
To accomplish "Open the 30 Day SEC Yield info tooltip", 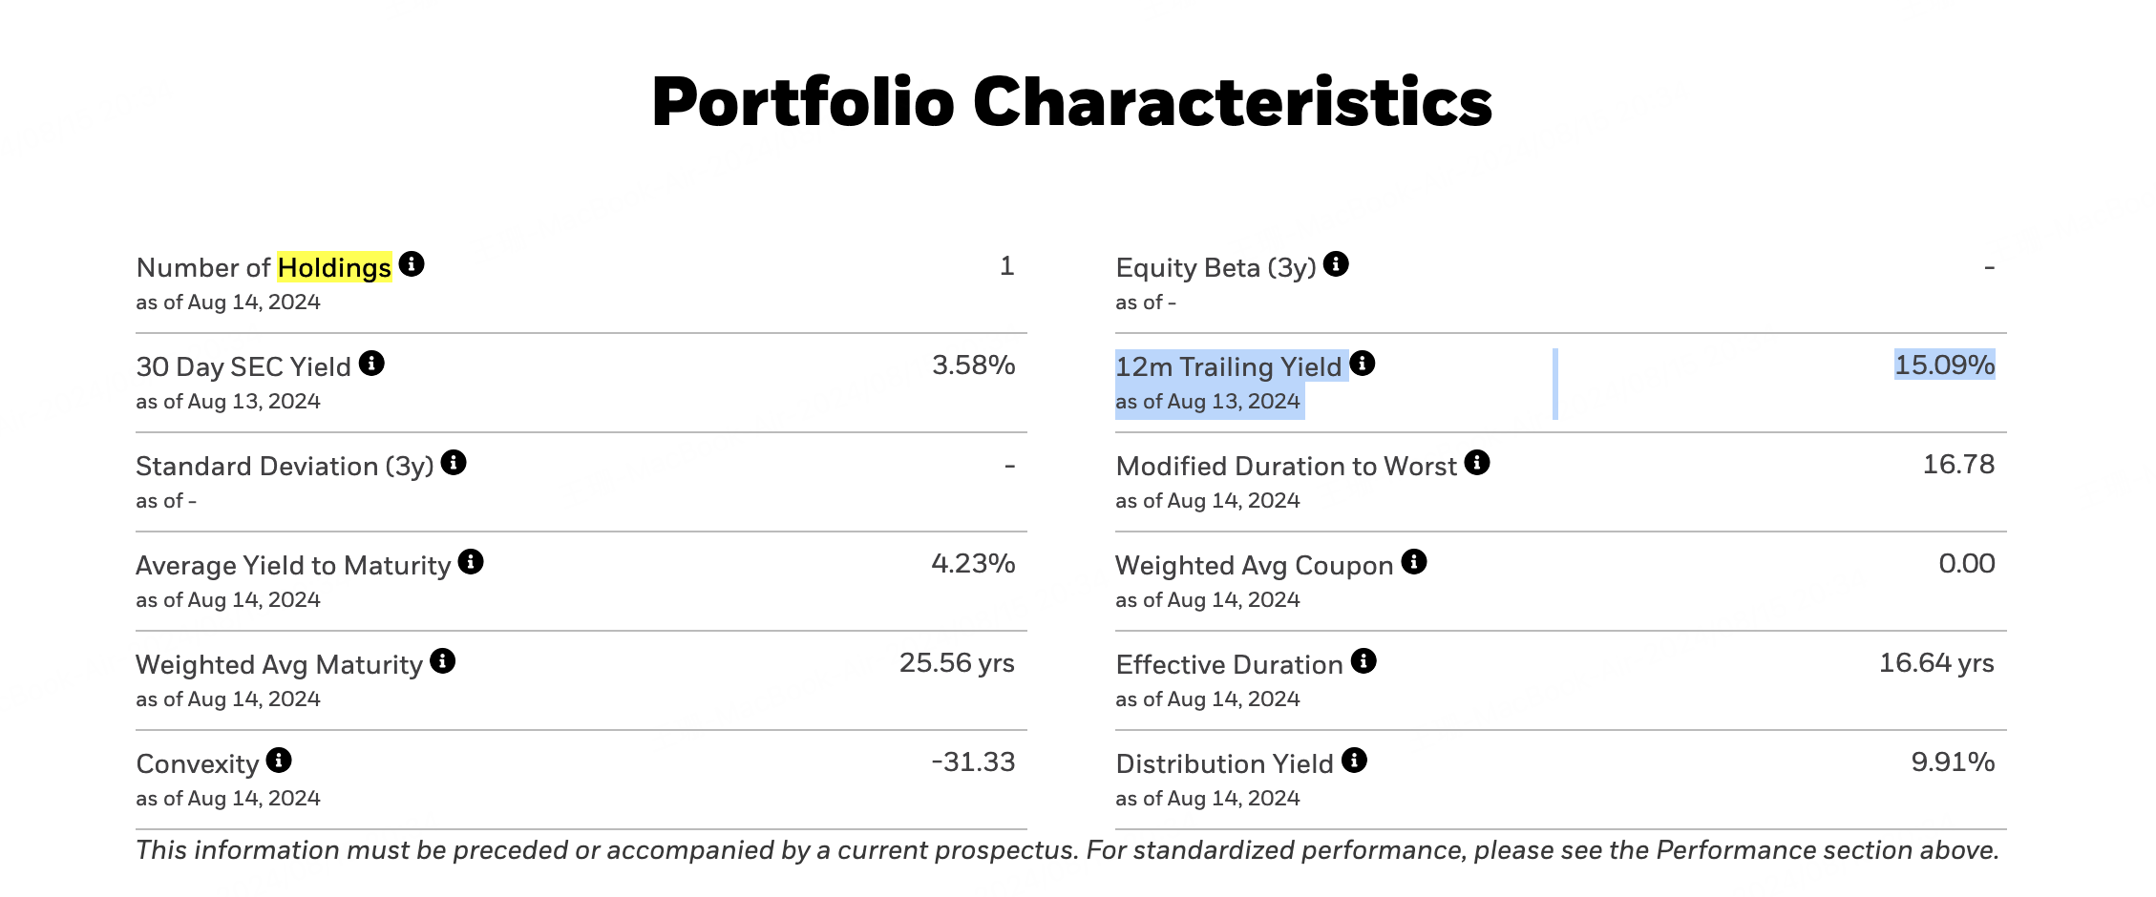I will [x=371, y=364].
